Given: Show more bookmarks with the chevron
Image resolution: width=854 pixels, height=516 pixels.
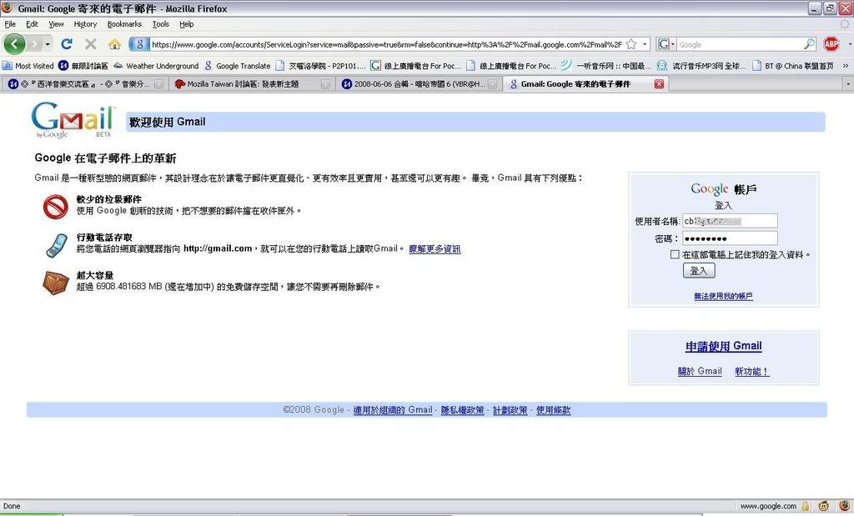Looking at the screenshot, I should [846, 66].
